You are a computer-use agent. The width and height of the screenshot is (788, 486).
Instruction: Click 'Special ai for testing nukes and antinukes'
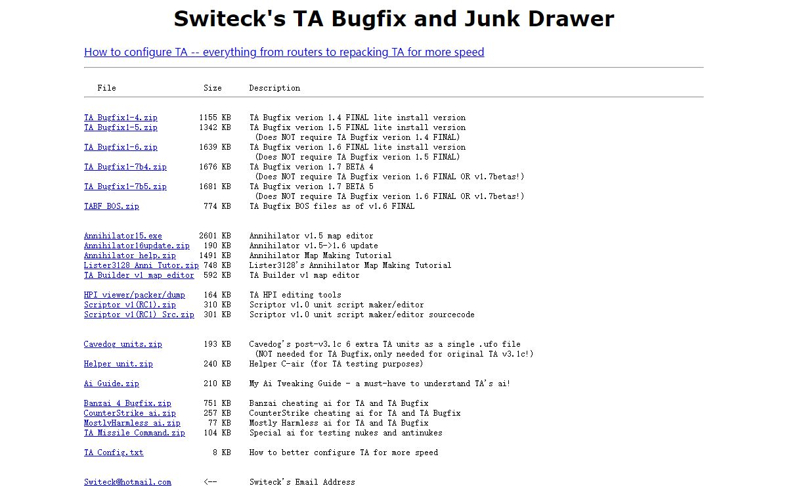pyautogui.click(x=346, y=433)
